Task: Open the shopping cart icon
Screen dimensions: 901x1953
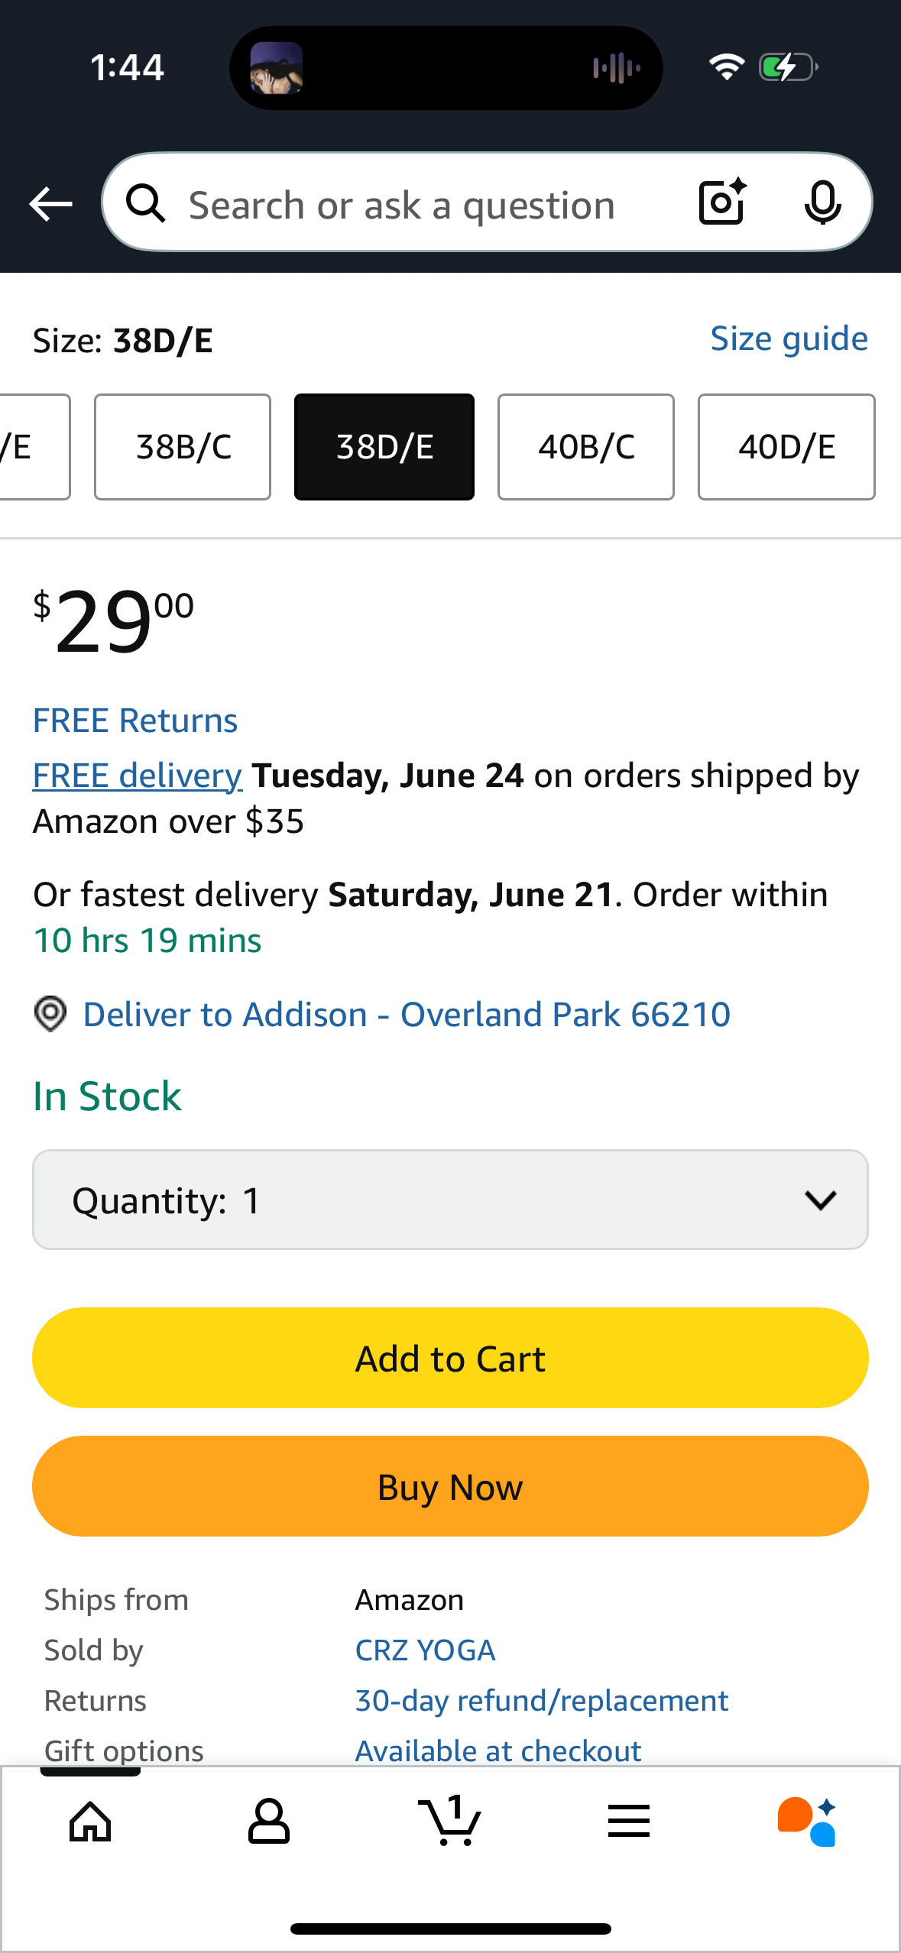Action: tap(450, 1820)
